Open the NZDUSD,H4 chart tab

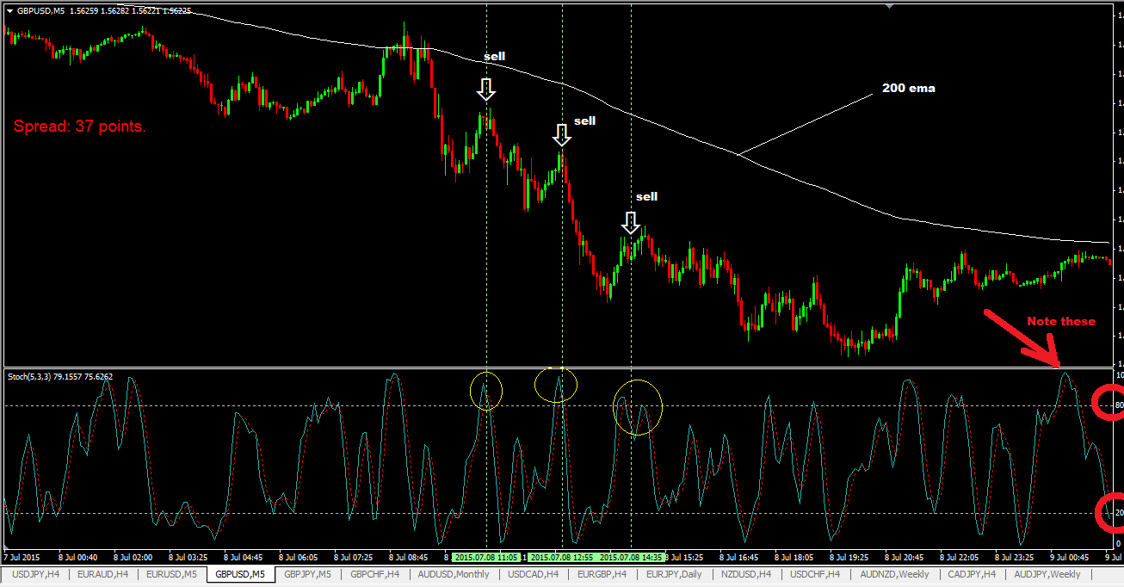pos(747,574)
